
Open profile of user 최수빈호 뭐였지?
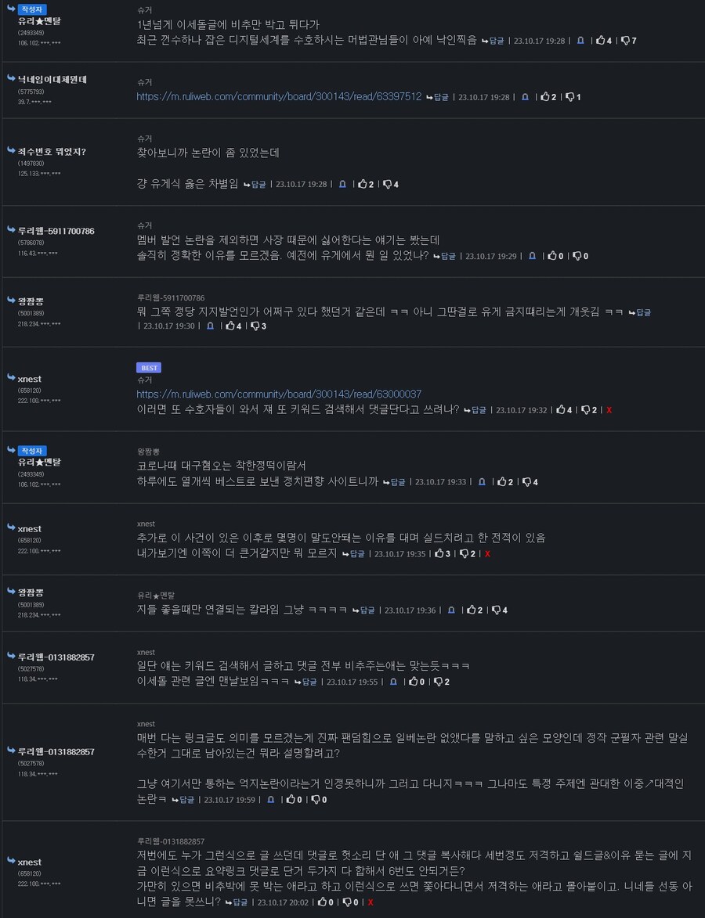click(x=52, y=152)
